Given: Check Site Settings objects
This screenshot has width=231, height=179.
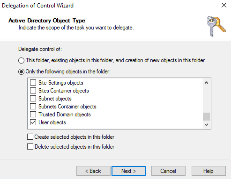Looking at the screenshot, I should point(33,83).
